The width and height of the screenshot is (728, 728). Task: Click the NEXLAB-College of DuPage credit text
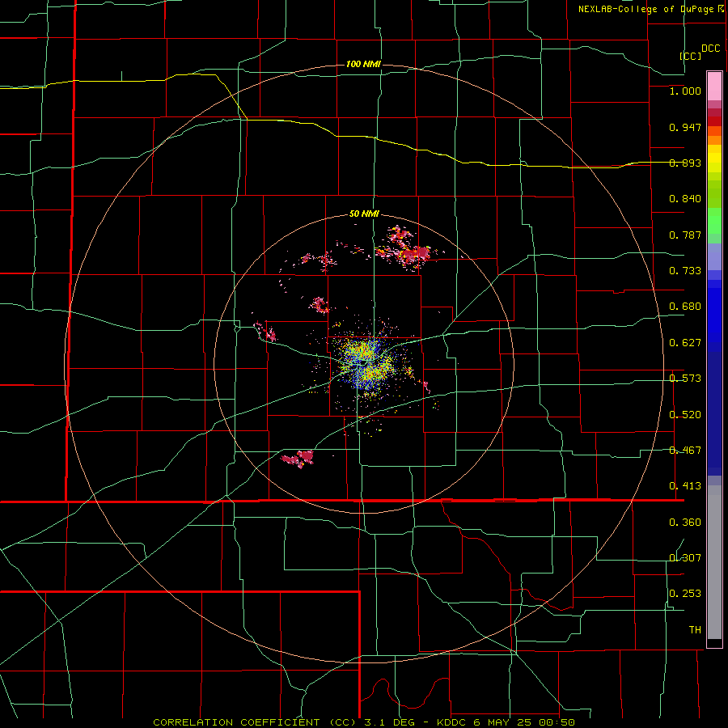[647, 9]
